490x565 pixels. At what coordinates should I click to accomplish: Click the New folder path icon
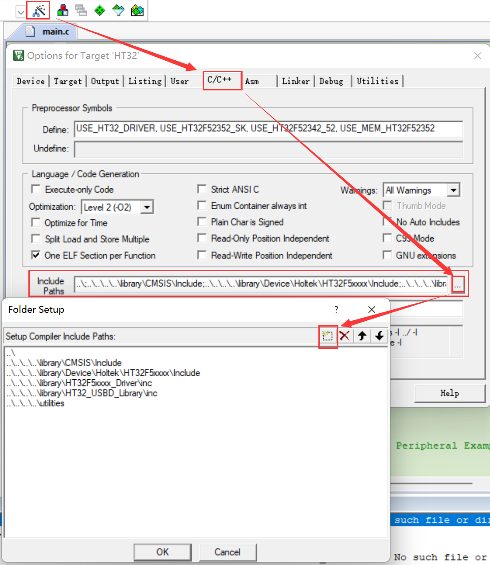pyautogui.click(x=328, y=336)
